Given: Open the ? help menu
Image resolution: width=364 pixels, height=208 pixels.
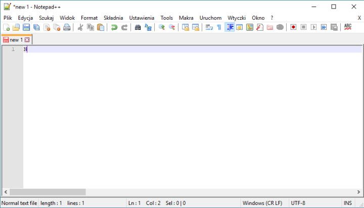Looking at the screenshot, I should click(x=272, y=18).
